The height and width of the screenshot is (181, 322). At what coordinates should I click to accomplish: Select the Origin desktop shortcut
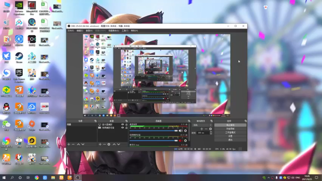[32, 125]
